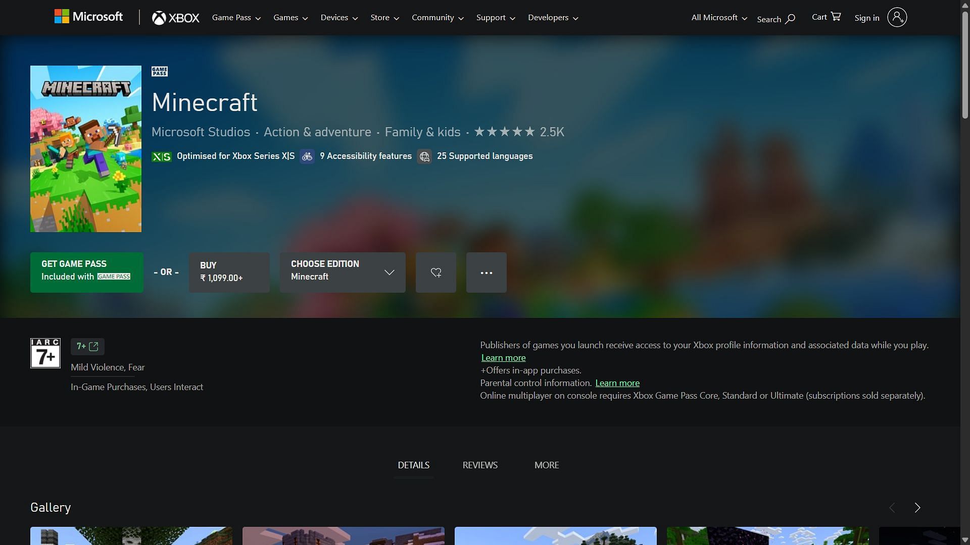Open the more options ellipsis button

pyautogui.click(x=486, y=272)
